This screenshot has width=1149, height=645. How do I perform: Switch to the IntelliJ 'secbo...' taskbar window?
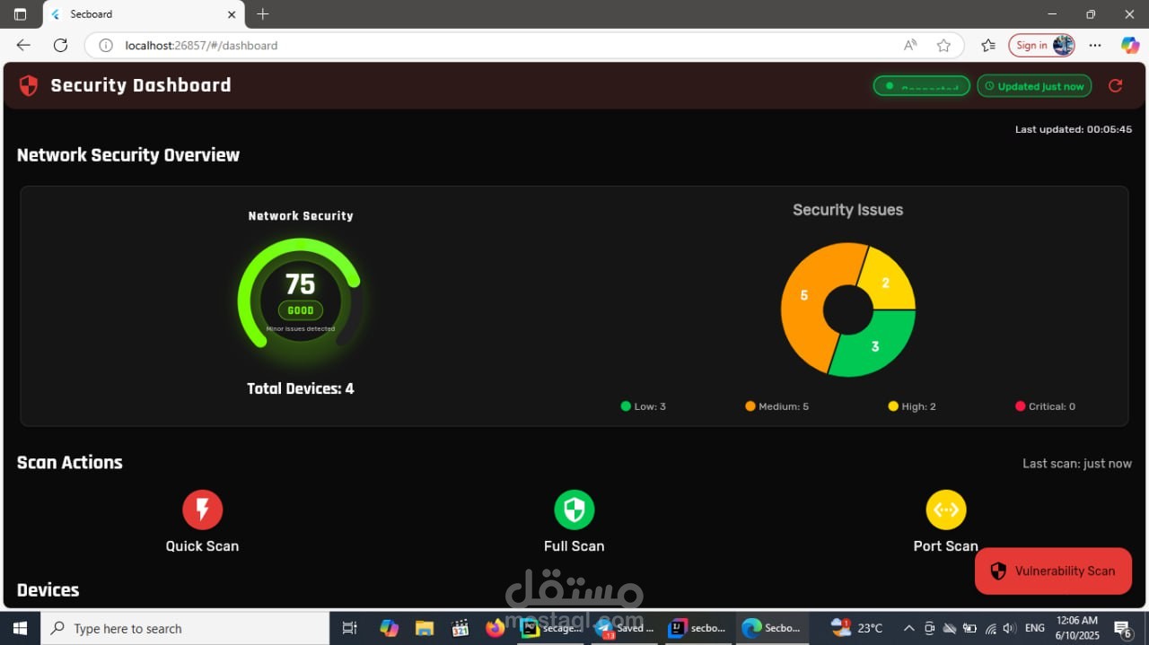tap(698, 628)
